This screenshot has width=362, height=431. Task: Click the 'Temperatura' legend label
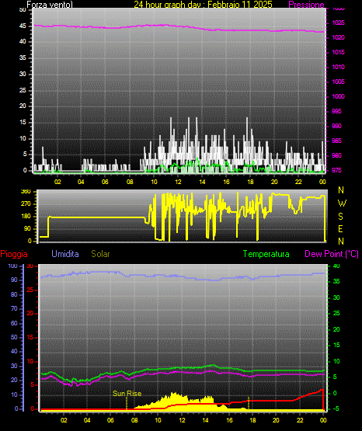[266, 254]
